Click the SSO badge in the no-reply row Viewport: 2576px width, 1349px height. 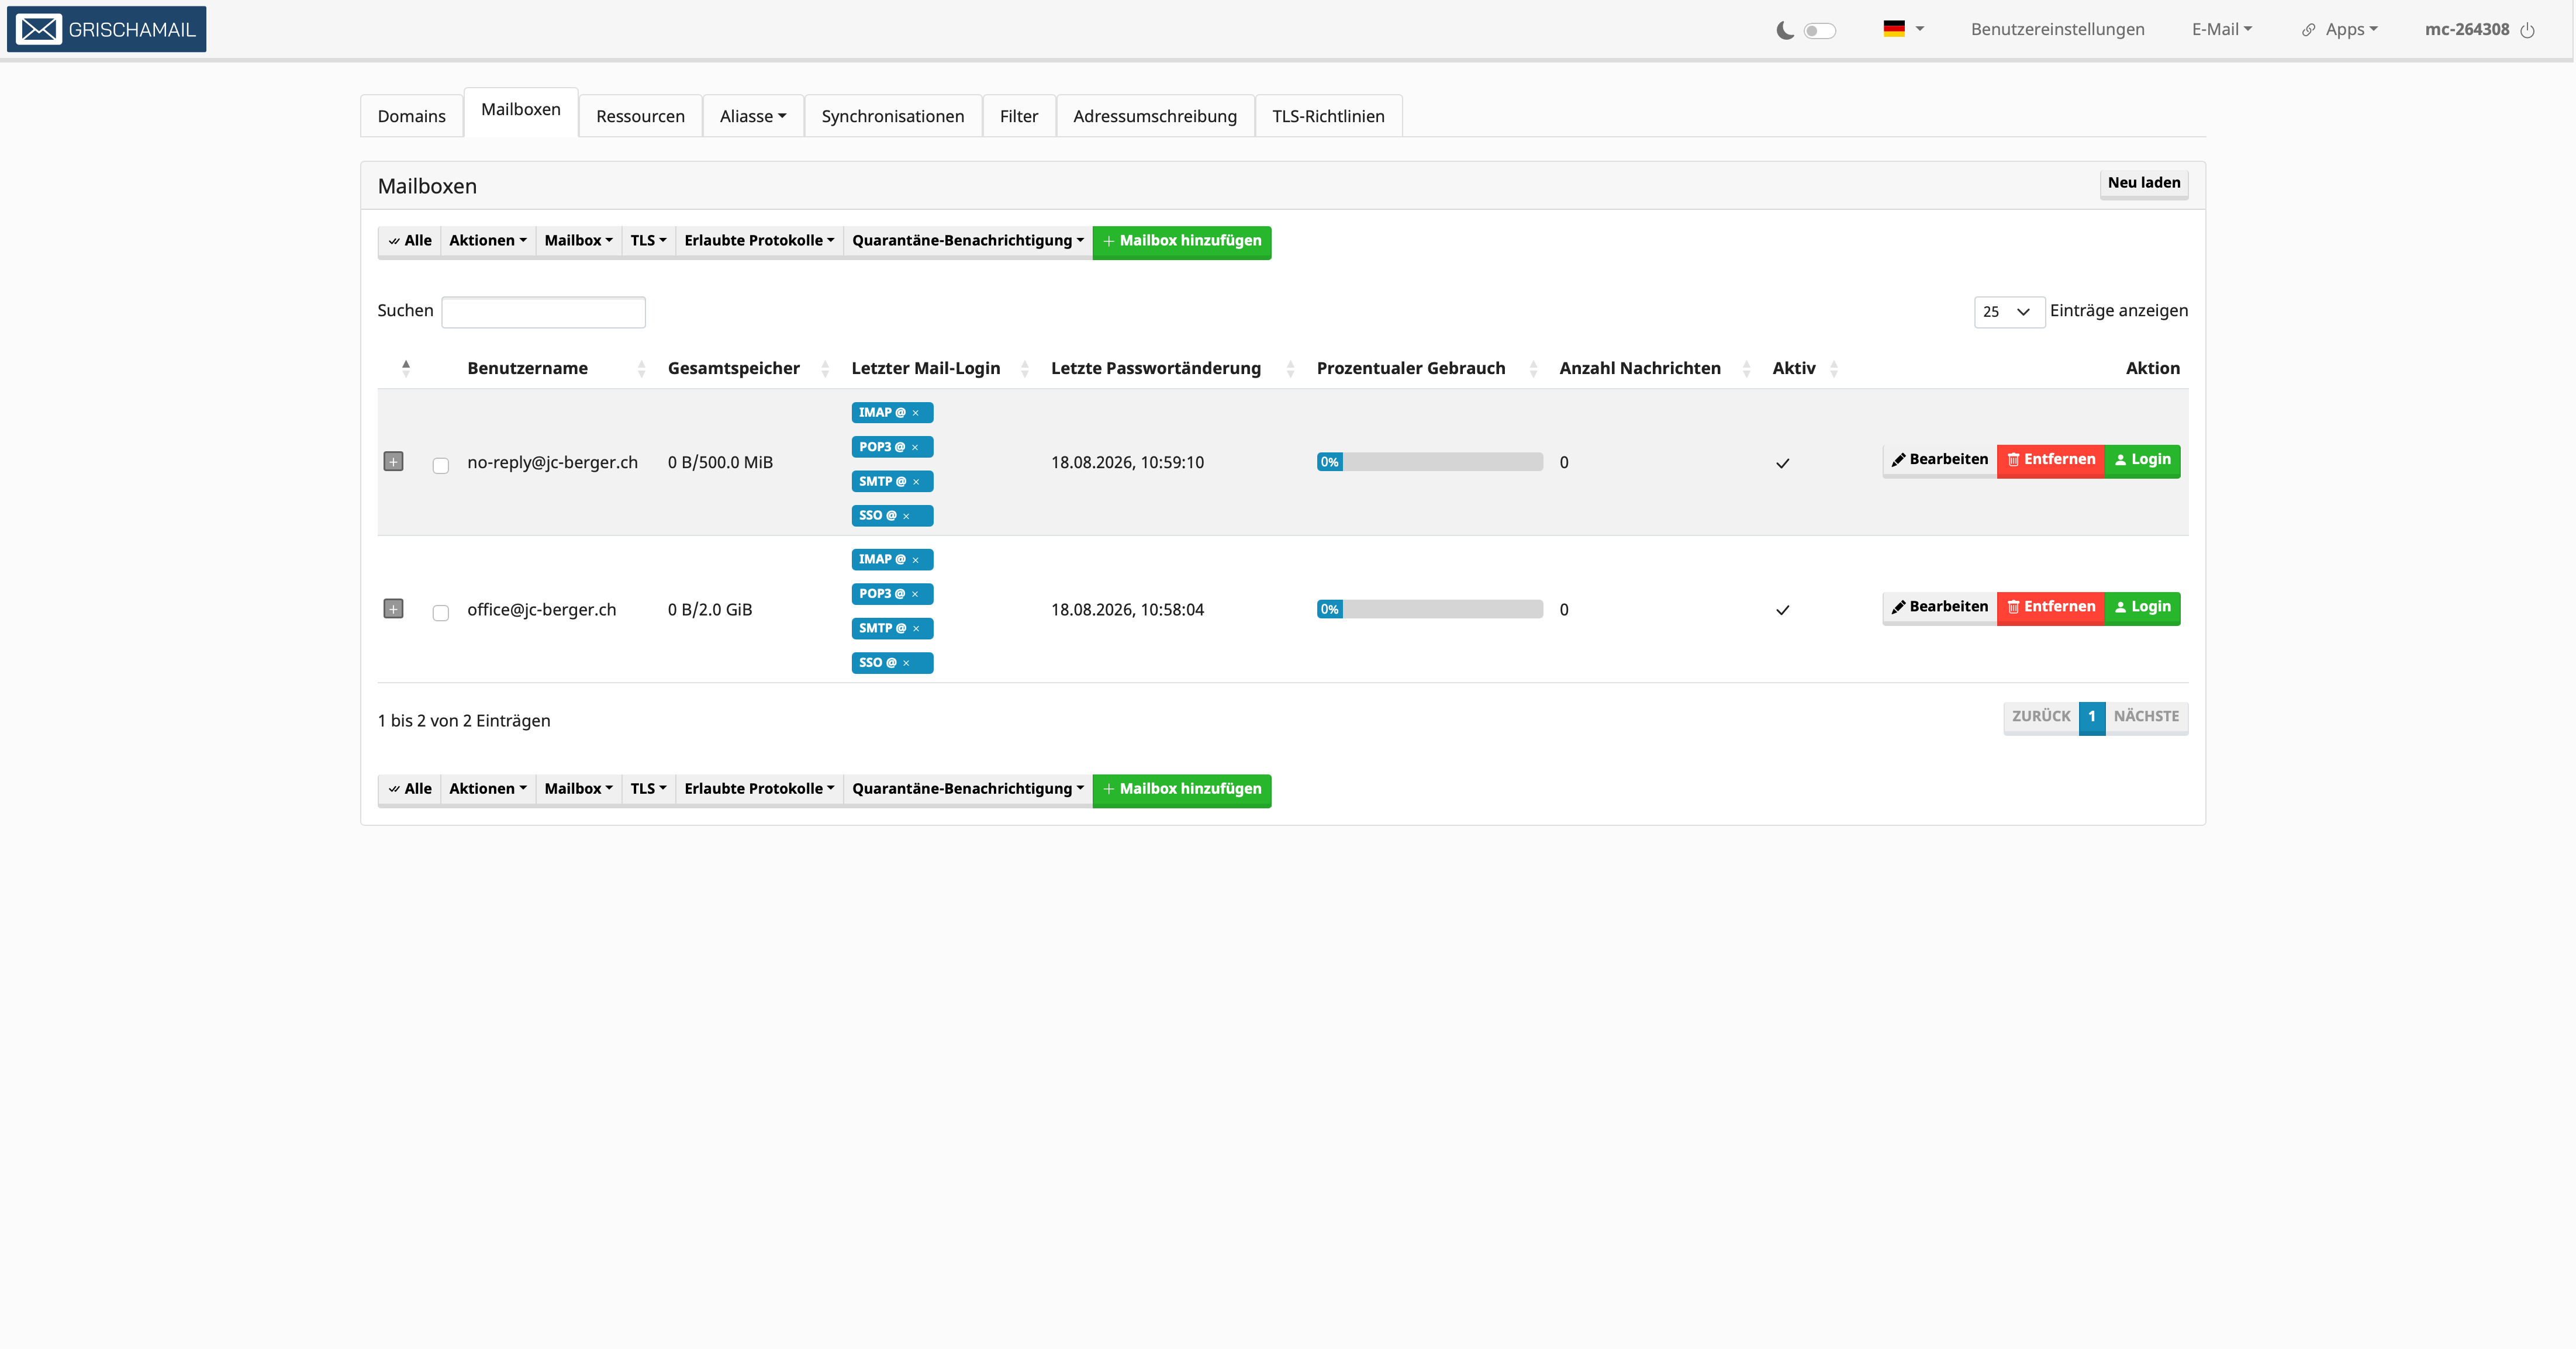coord(892,516)
